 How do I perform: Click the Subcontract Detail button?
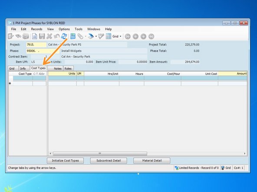pyautogui.click(x=109, y=161)
